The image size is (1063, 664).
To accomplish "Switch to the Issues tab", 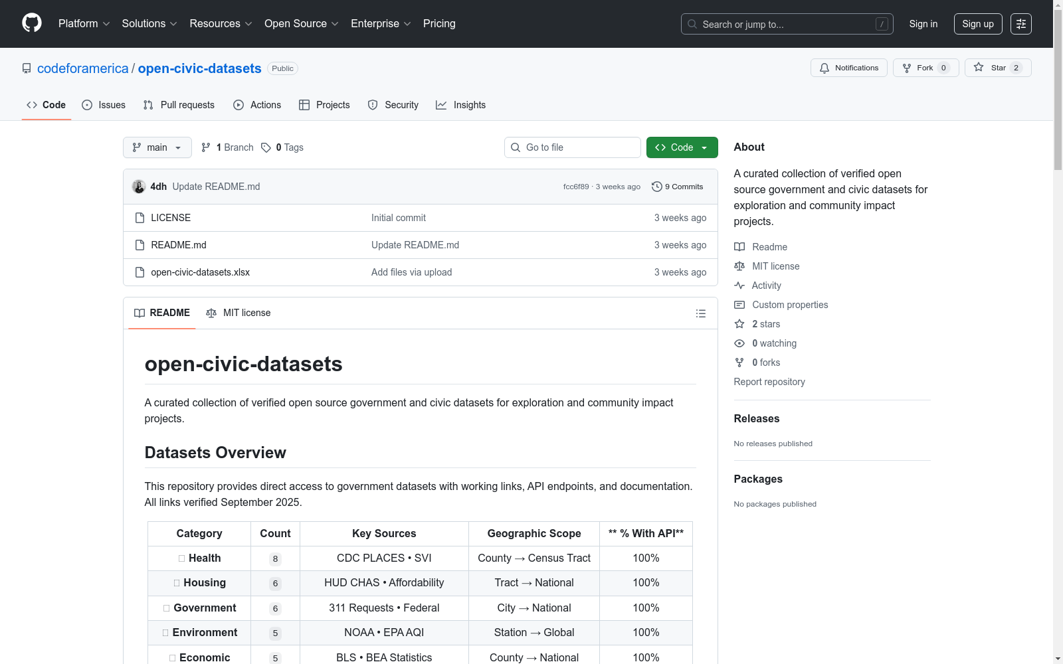I will (103, 105).
